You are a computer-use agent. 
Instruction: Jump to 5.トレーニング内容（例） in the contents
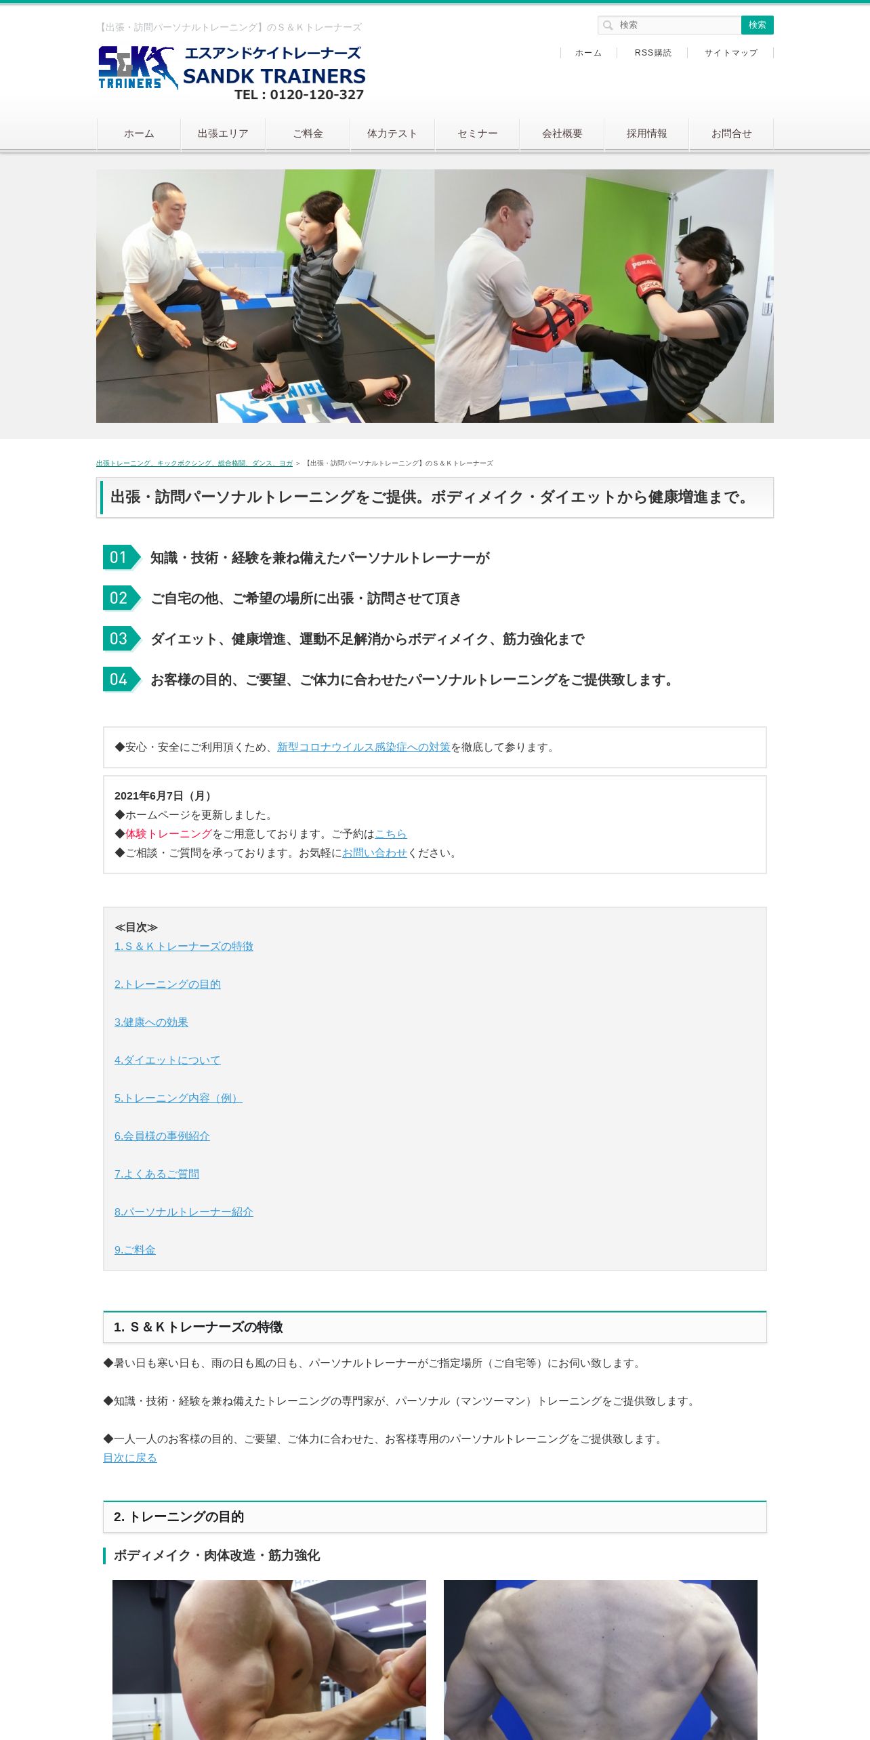pos(178,1098)
